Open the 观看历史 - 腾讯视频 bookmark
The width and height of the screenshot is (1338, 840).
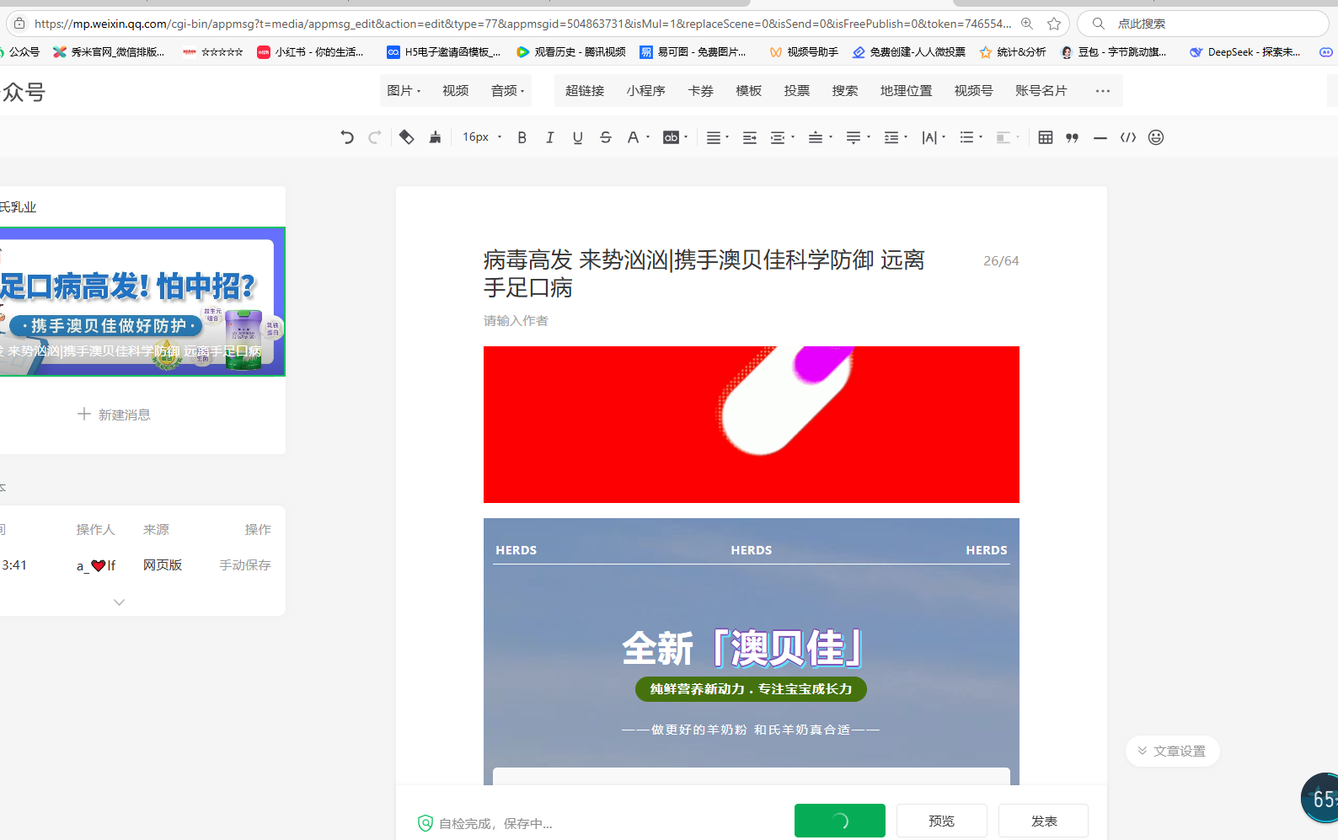pos(571,52)
